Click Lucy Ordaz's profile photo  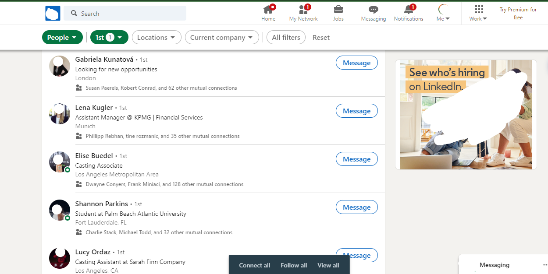click(x=60, y=258)
